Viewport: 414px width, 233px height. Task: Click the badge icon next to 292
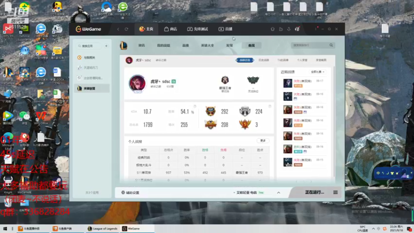(x=211, y=111)
